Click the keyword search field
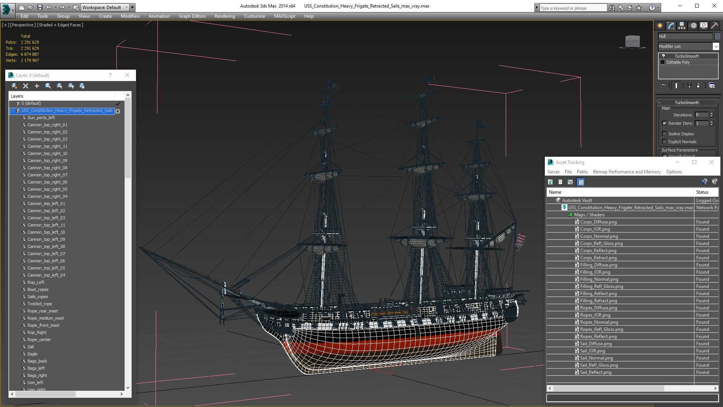 [x=573, y=8]
